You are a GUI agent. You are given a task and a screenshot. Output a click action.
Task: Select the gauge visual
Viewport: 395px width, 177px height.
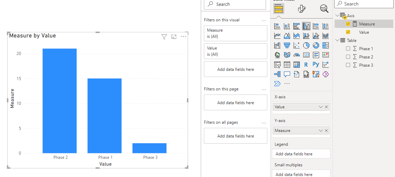296,55
